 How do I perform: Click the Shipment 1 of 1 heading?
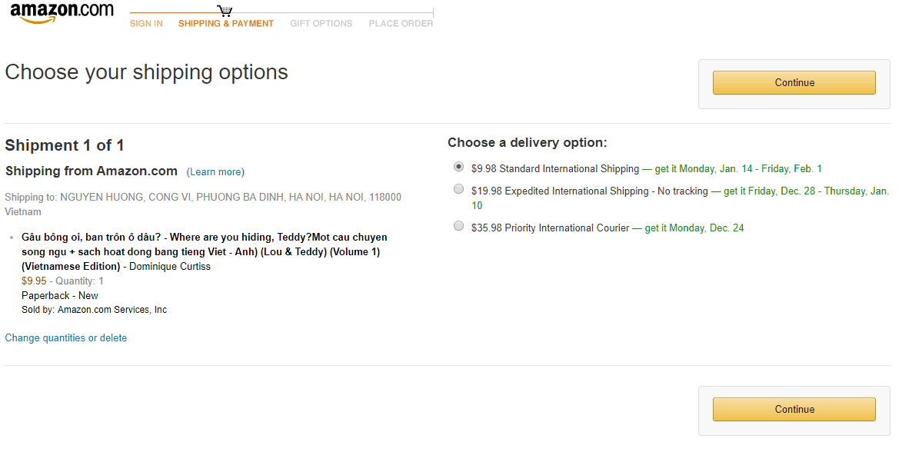click(x=65, y=145)
